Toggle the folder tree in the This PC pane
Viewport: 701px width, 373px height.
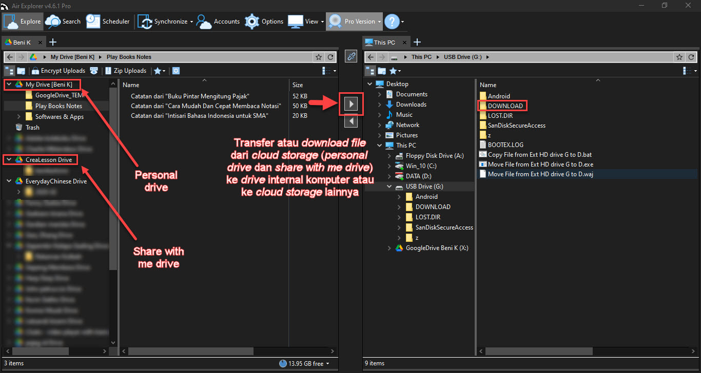(370, 71)
